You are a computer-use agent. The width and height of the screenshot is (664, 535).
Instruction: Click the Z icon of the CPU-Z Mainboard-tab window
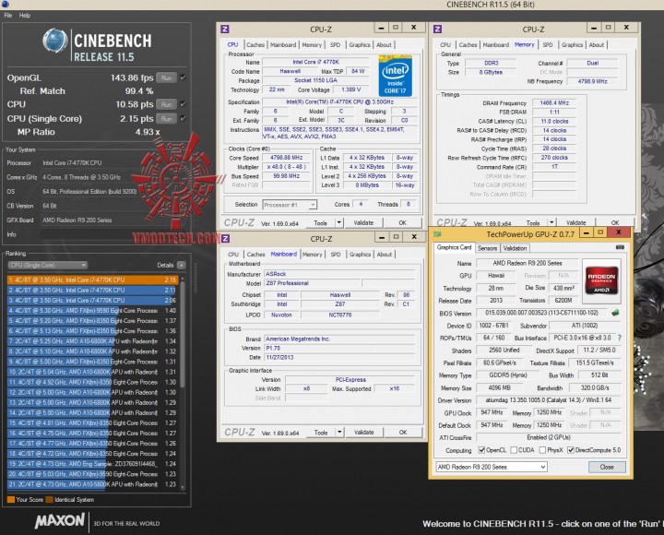[225, 239]
